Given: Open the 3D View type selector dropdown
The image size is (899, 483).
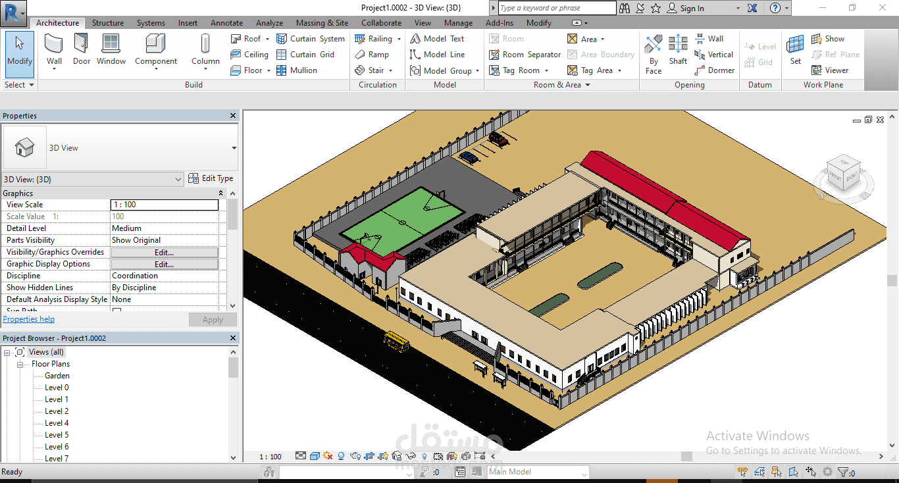Looking at the screenshot, I should click(234, 148).
